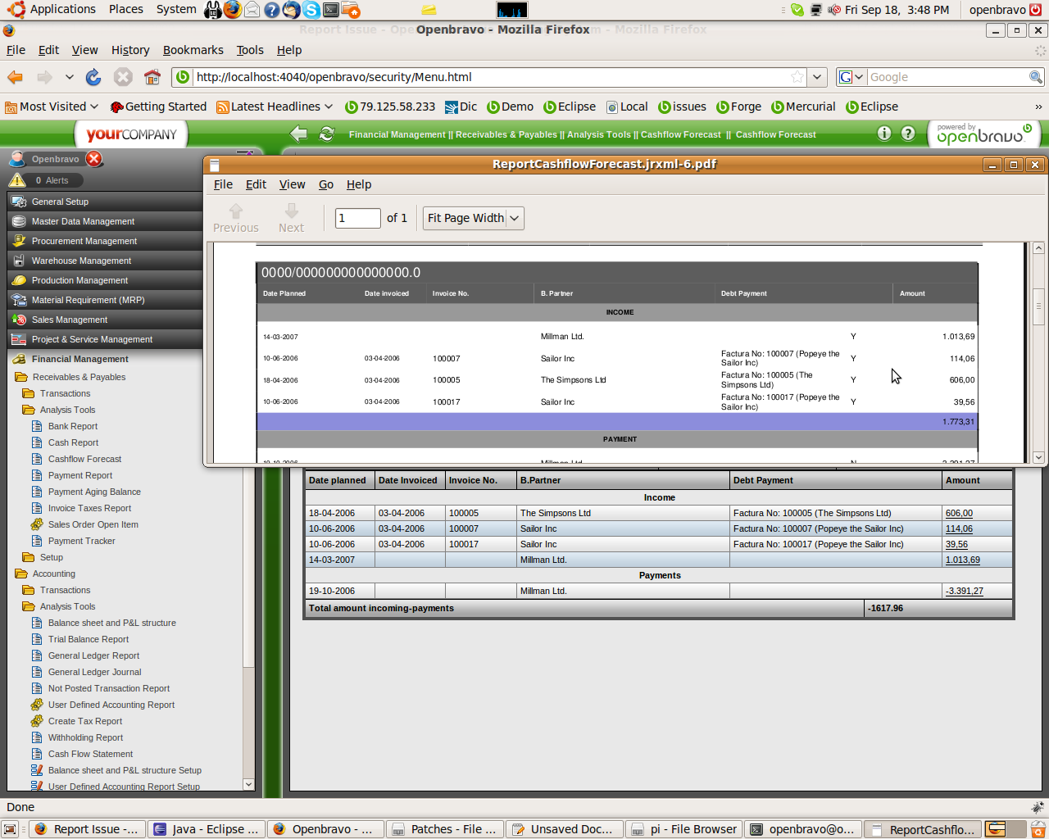Click the Alerts warning triangle icon
Screen dimensions: 1049x839
(17, 180)
